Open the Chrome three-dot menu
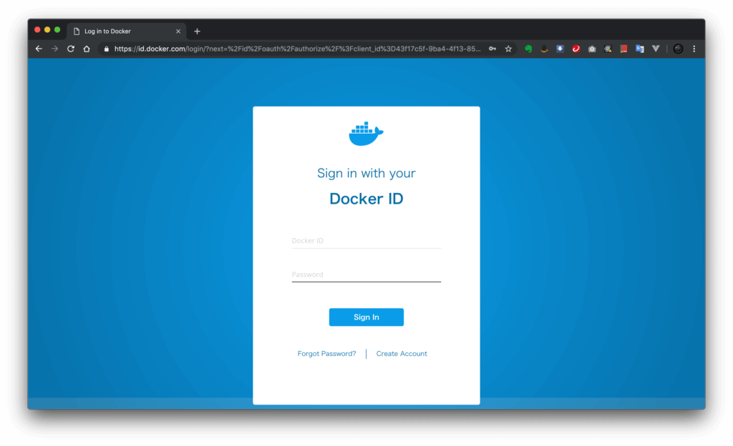 pos(694,49)
